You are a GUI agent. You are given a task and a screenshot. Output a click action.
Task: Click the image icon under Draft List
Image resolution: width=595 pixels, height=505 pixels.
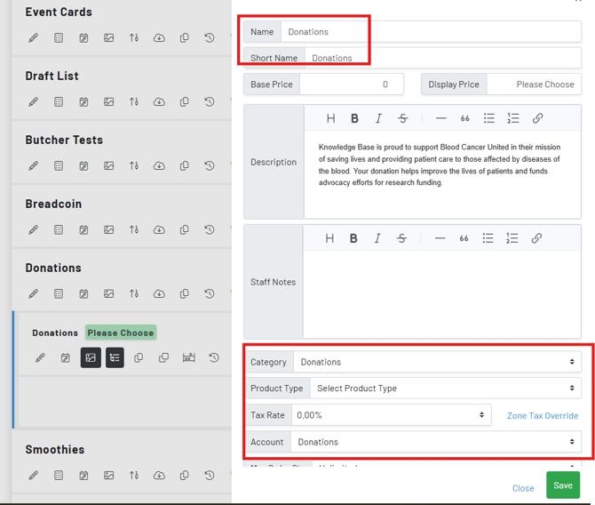pyautogui.click(x=108, y=102)
